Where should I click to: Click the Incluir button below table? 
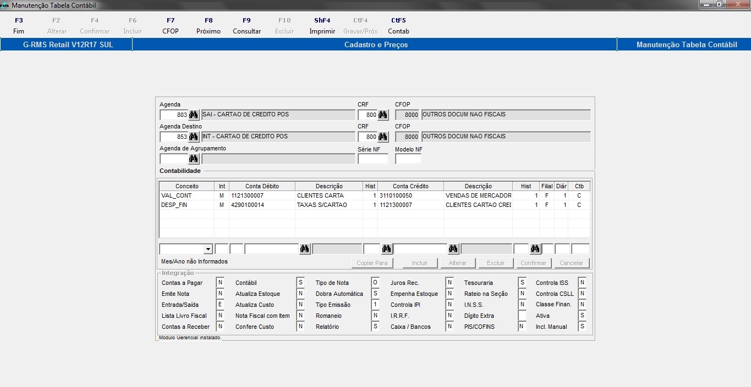[x=420, y=263]
